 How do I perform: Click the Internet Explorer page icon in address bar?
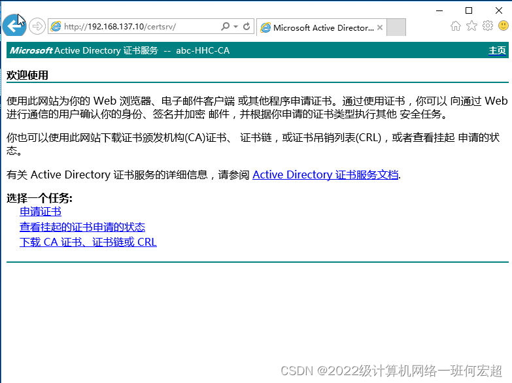(56, 26)
